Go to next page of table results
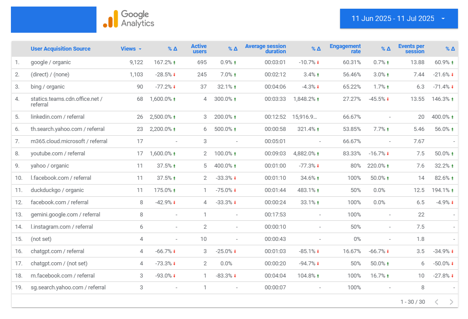Screen dimensions: 468x319 click(451, 302)
